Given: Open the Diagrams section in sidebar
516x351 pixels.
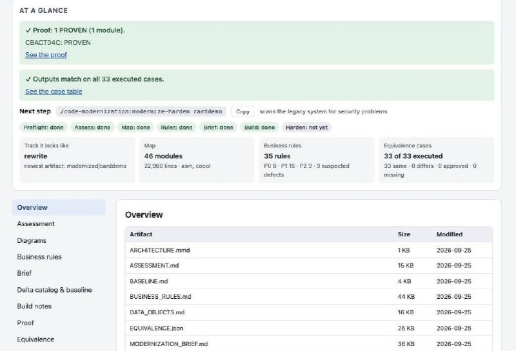Looking at the screenshot, I should [x=59, y=241].
